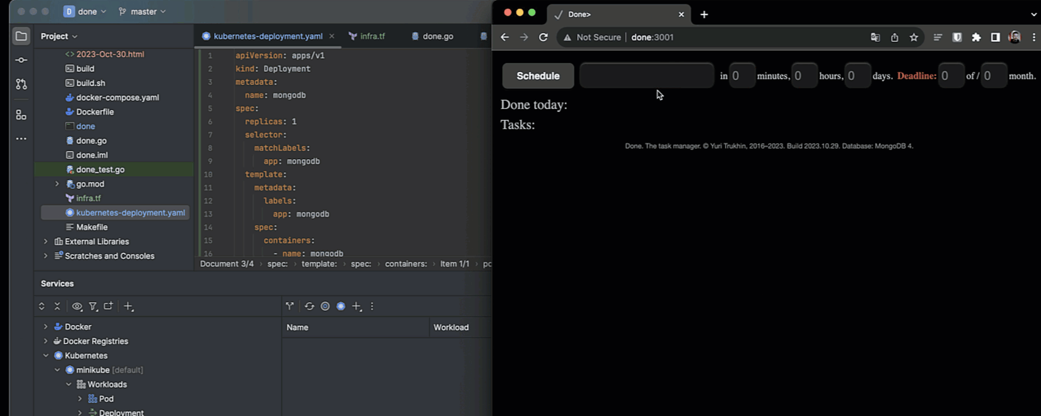The height and width of the screenshot is (416, 1041).
Task: Select Makefile in the Project tree
Action: coord(92,227)
